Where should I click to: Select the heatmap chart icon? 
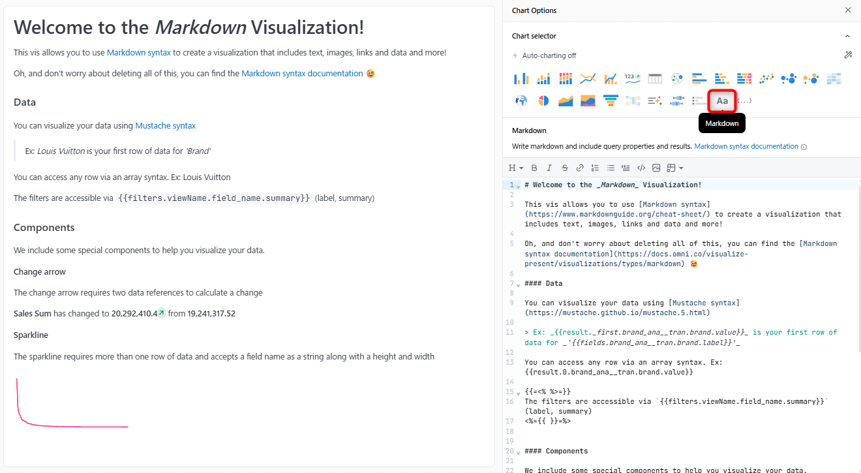point(834,79)
